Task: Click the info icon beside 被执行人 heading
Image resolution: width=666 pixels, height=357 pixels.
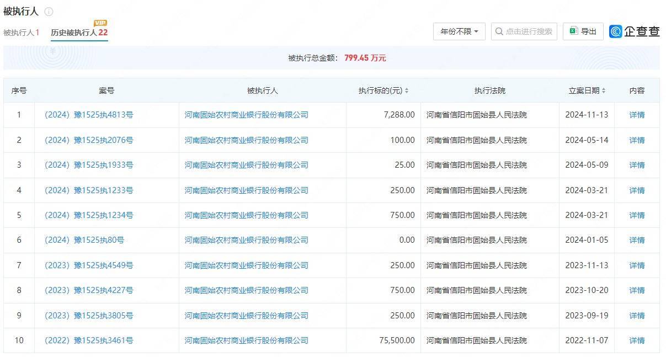Action: [x=49, y=12]
